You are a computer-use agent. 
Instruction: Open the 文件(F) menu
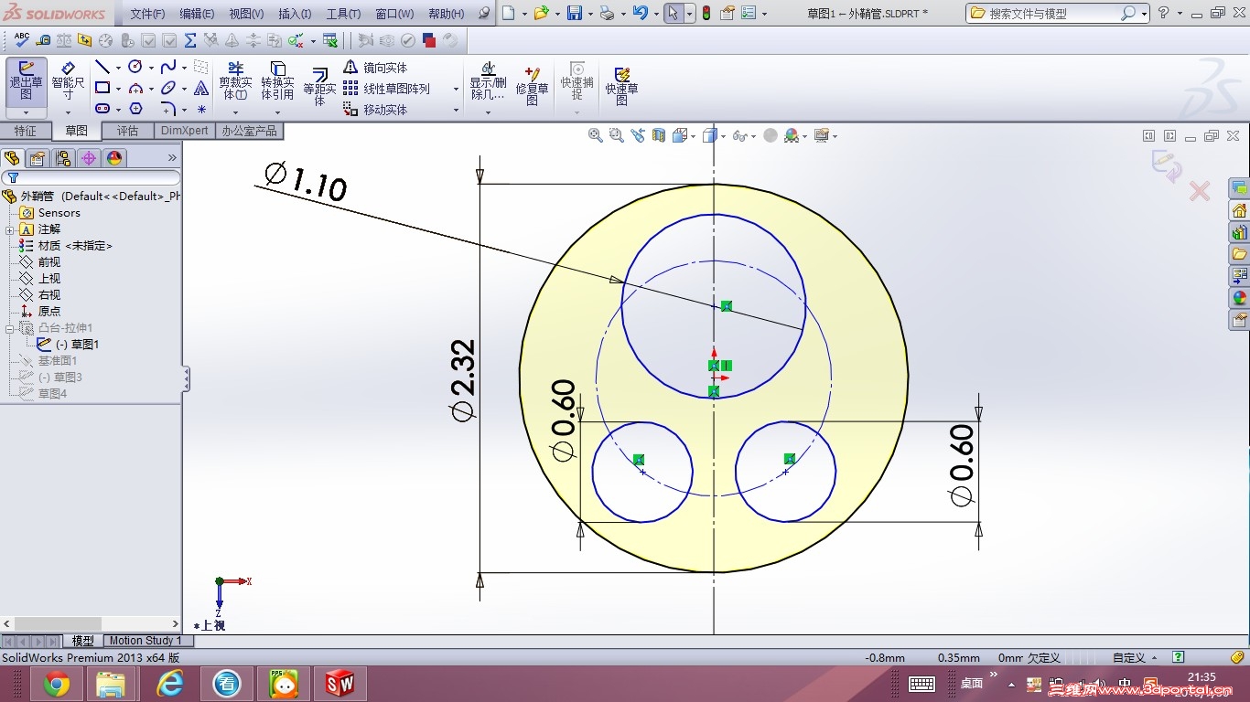(147, 14)
